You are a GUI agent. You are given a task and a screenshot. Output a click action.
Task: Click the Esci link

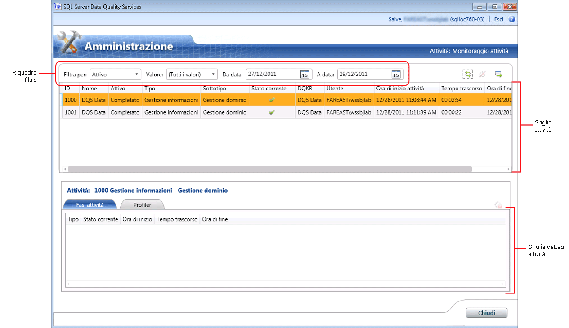tap(498, 19)
